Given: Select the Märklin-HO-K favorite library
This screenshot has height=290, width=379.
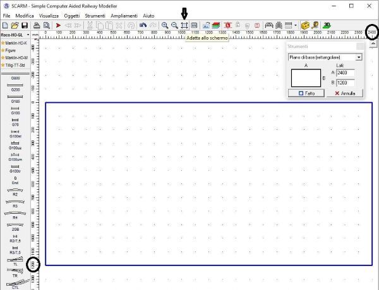Looking at the screenshot, I should click(15, 43).
